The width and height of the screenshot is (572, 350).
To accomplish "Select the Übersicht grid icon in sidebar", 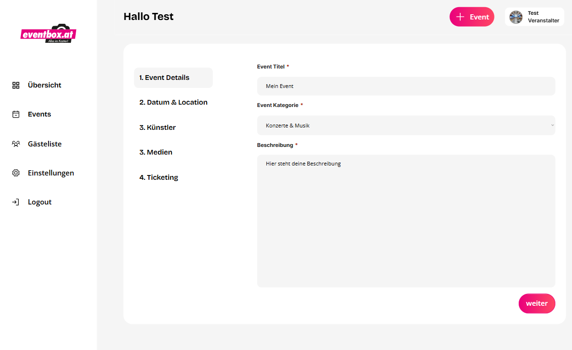I will coord(16,85).
